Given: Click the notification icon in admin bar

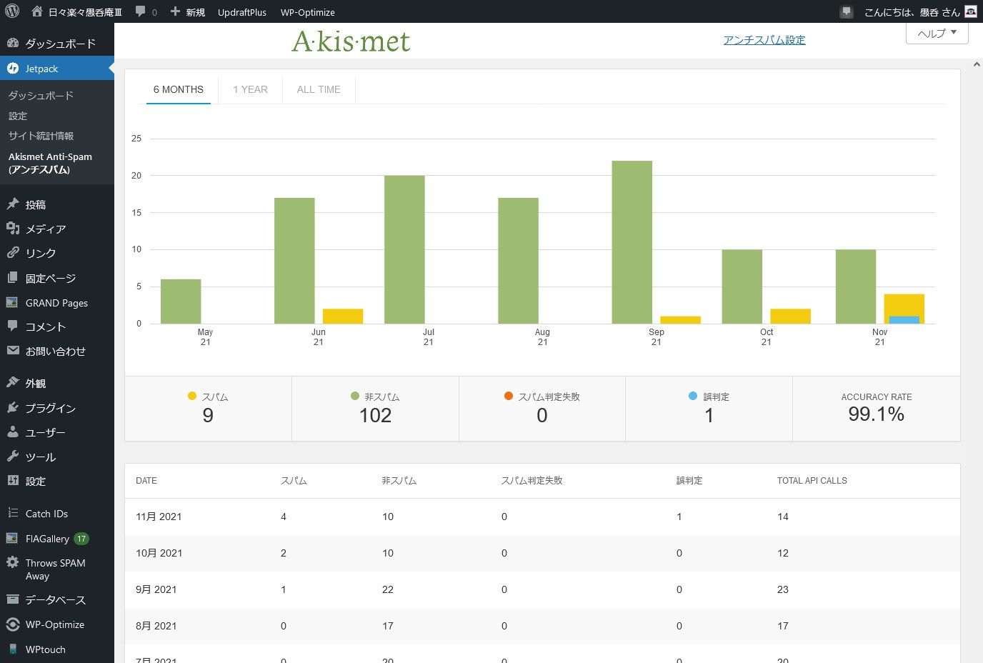Looking at the screenshot, I should coord(847,11).
